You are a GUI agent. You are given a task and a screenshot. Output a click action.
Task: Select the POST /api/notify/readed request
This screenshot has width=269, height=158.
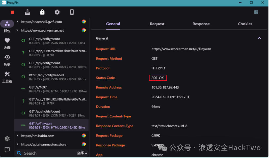pos(52,77)
